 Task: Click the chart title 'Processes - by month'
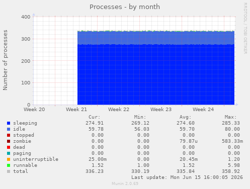(125, 7)
